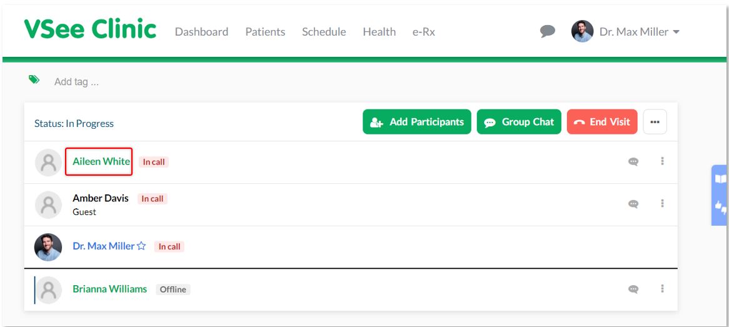Click the green tag icon
The height and width of the screenshot is (327, 729).
34,79
